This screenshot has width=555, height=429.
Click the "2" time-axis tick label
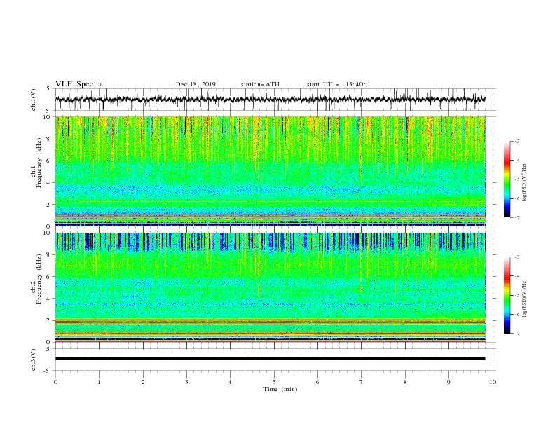tap(143, 382)
